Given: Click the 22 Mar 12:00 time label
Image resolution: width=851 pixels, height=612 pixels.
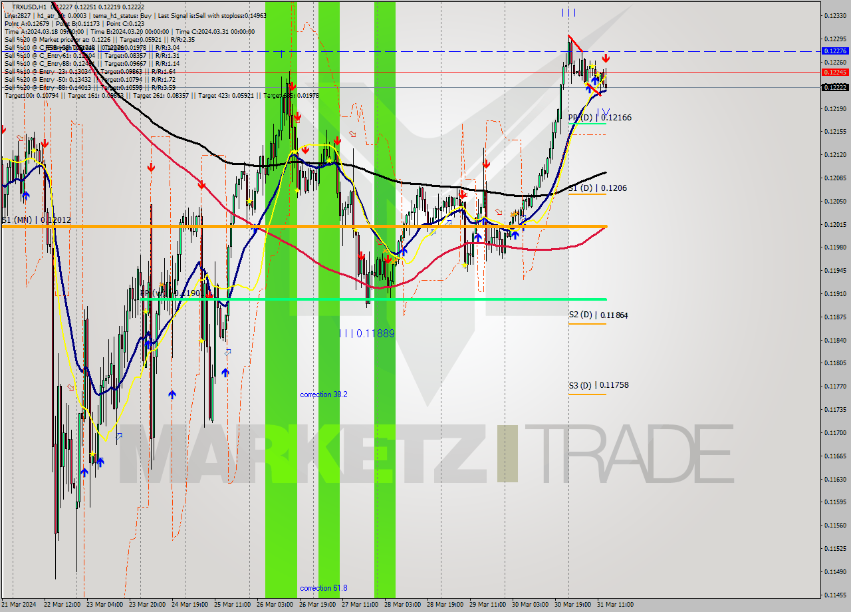Looking at the screenshot, I should [62, 605].
